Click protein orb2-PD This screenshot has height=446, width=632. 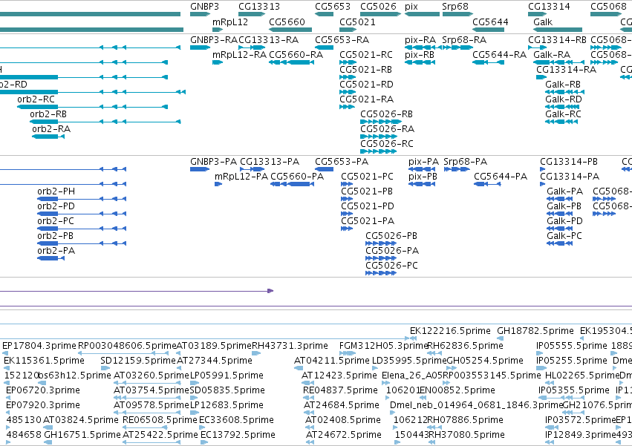pyautogui.click(x=56, y=206)
